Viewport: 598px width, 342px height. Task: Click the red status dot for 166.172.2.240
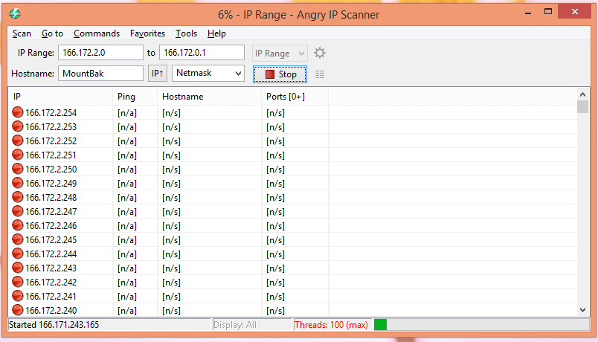[18, 310]
